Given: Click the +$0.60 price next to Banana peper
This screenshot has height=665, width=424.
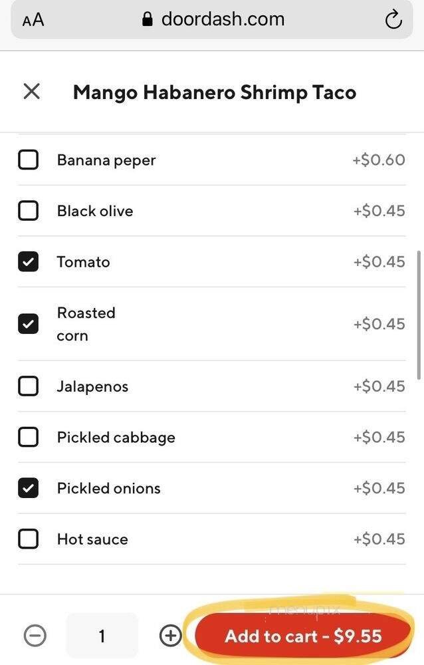Looking at the screenshot, I should [x=379, y=160].
